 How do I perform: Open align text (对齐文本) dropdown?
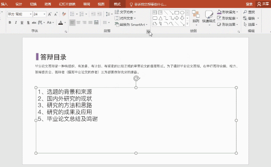pyautogui.click(x=125, y=18)
